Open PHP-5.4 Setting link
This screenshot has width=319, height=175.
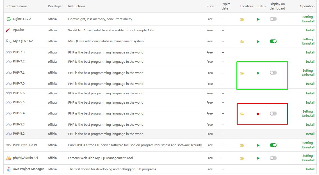pos(307,111)
